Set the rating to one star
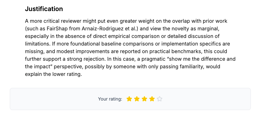The image size is (261, 117). point(129,99)
